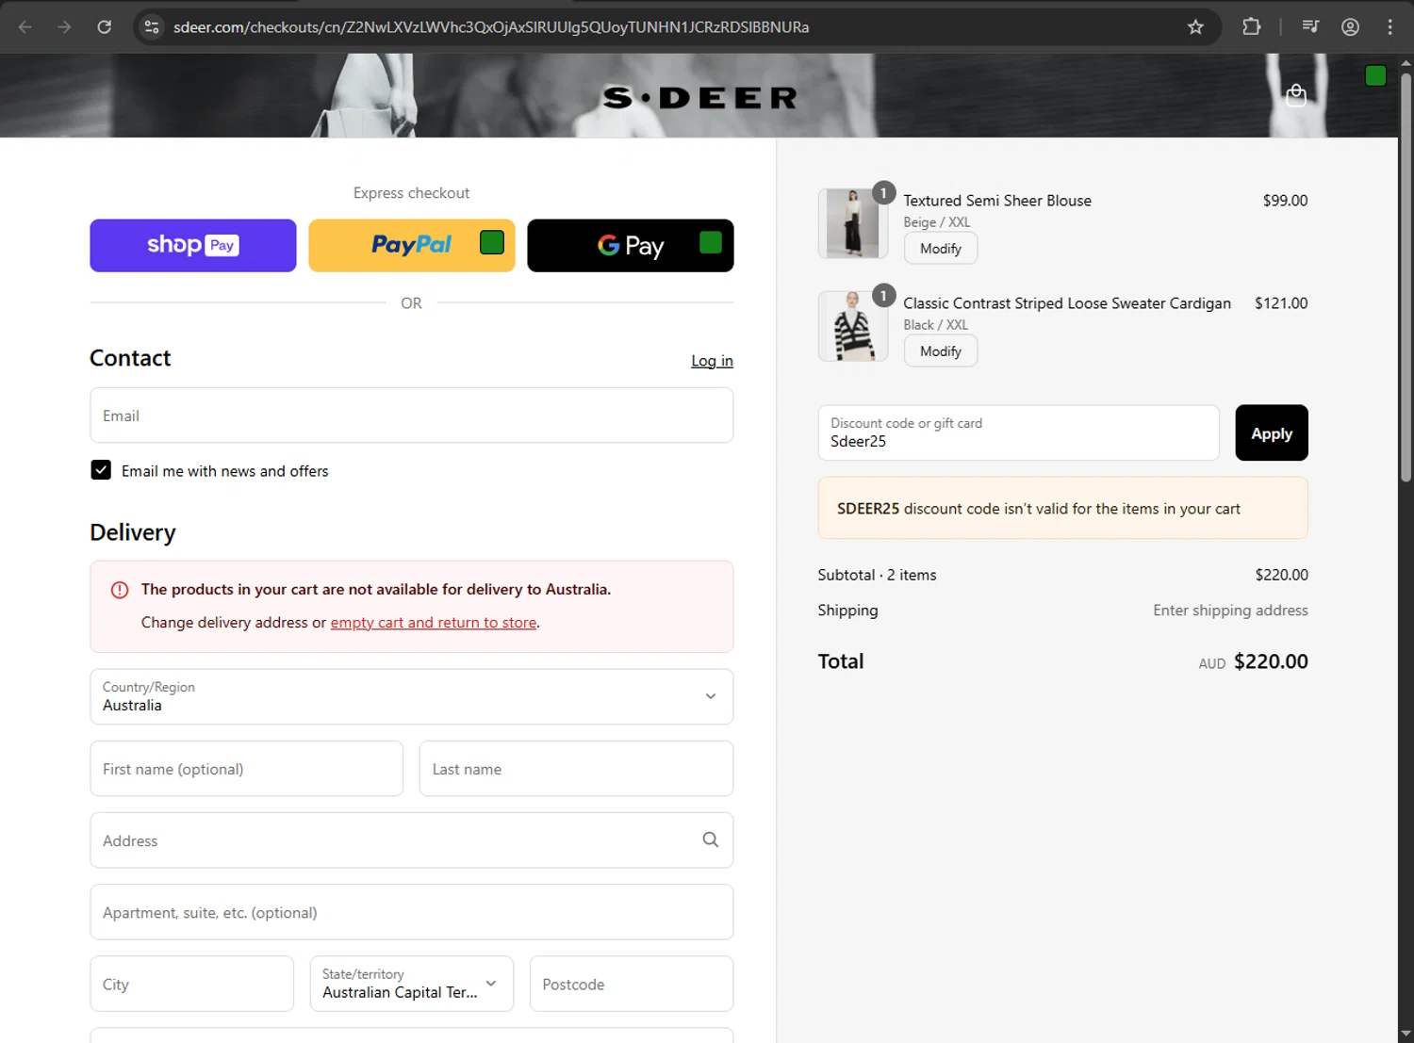The image size is (1414, 1043).
Task: Click the Subtotal · 2 items label
Action: coord(877,575)
